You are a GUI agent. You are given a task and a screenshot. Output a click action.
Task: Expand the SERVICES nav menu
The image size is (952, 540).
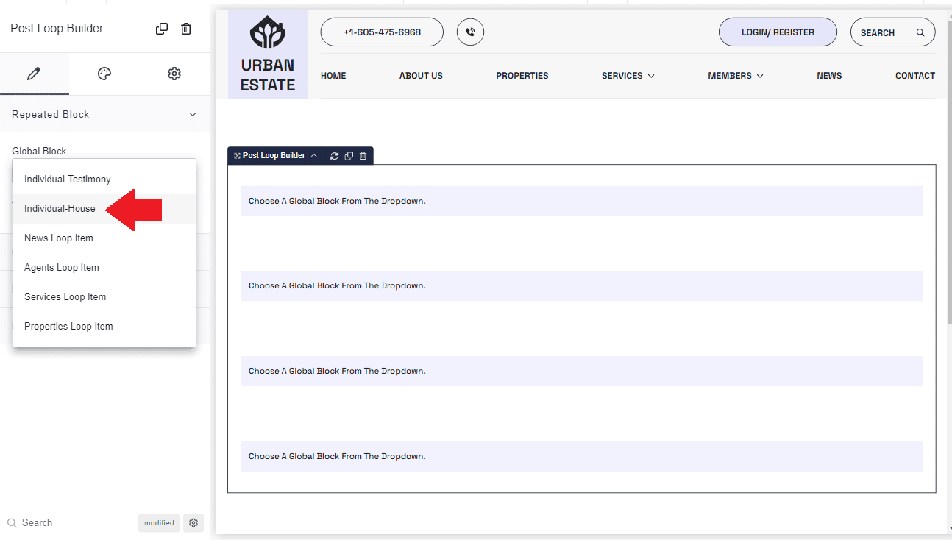point(628,76)
